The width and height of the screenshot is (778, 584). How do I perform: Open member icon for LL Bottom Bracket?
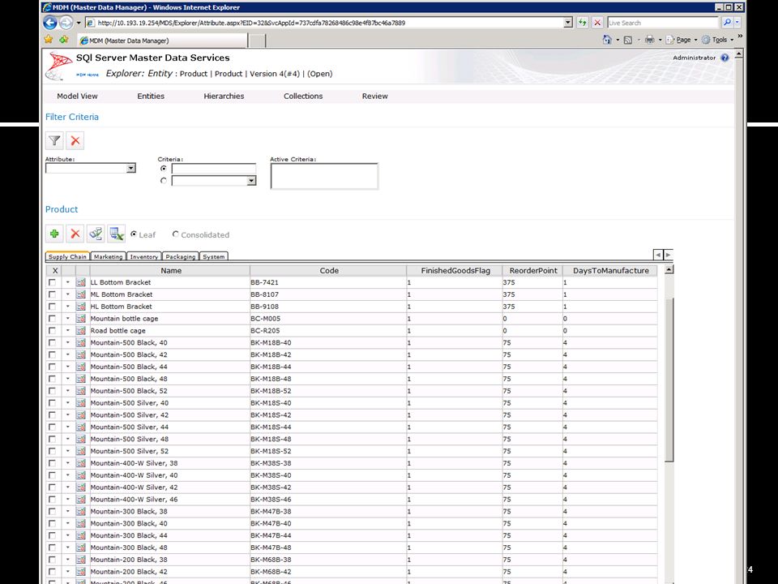[81, 282]
